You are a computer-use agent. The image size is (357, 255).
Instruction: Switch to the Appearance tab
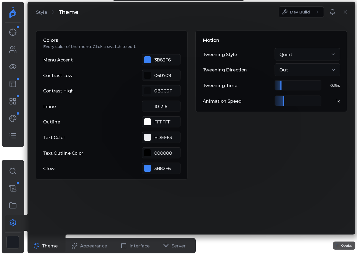pos(89,246)
